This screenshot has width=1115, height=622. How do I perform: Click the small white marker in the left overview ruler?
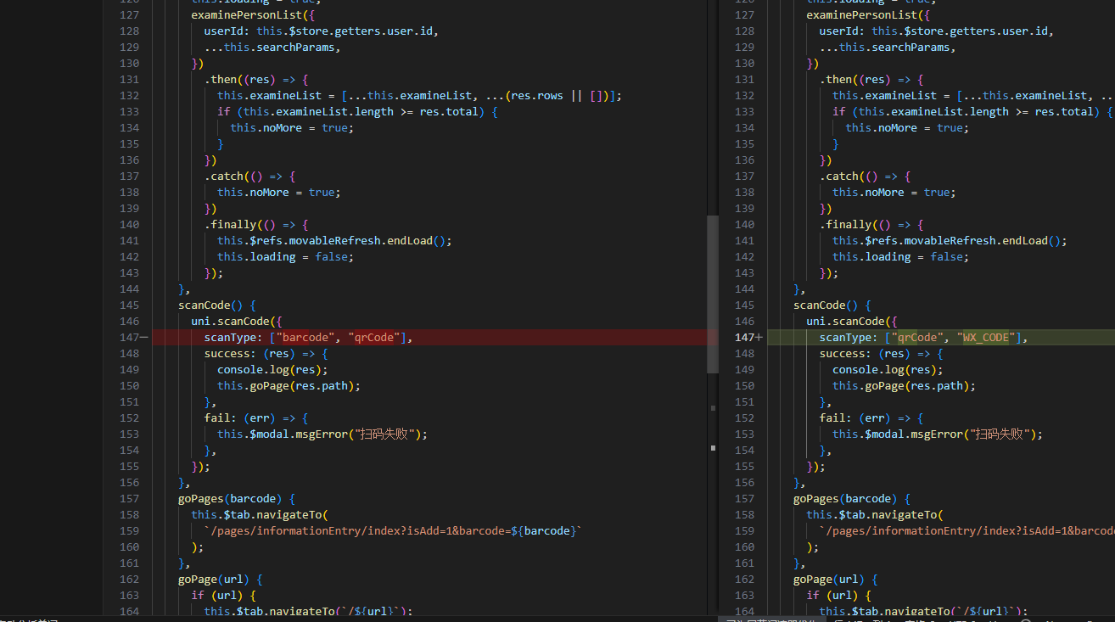click(x=713, y=447)
